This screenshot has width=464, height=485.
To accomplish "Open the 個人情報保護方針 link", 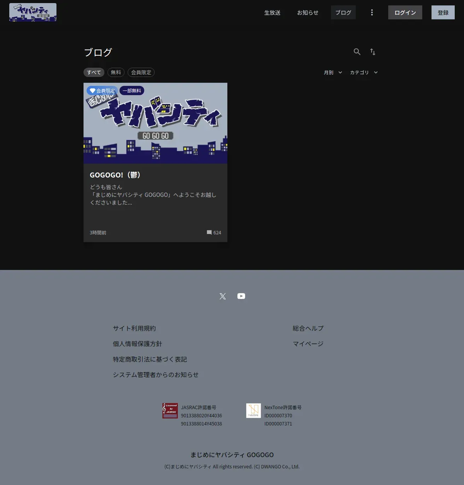I will [137, 344].
